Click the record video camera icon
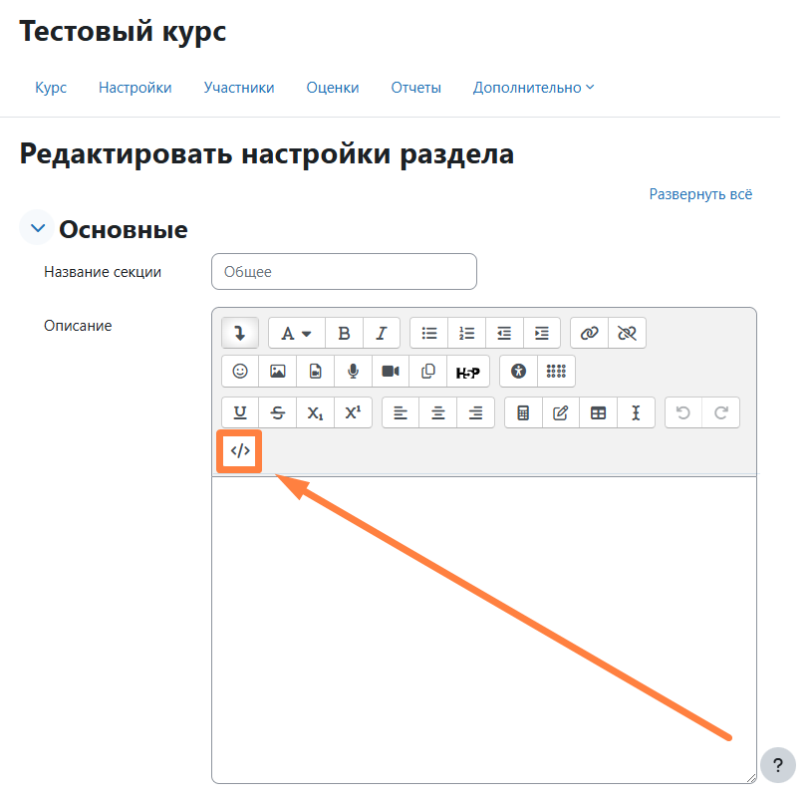The height and width of the screenshot is (799, 812). (x=391, y=371)
